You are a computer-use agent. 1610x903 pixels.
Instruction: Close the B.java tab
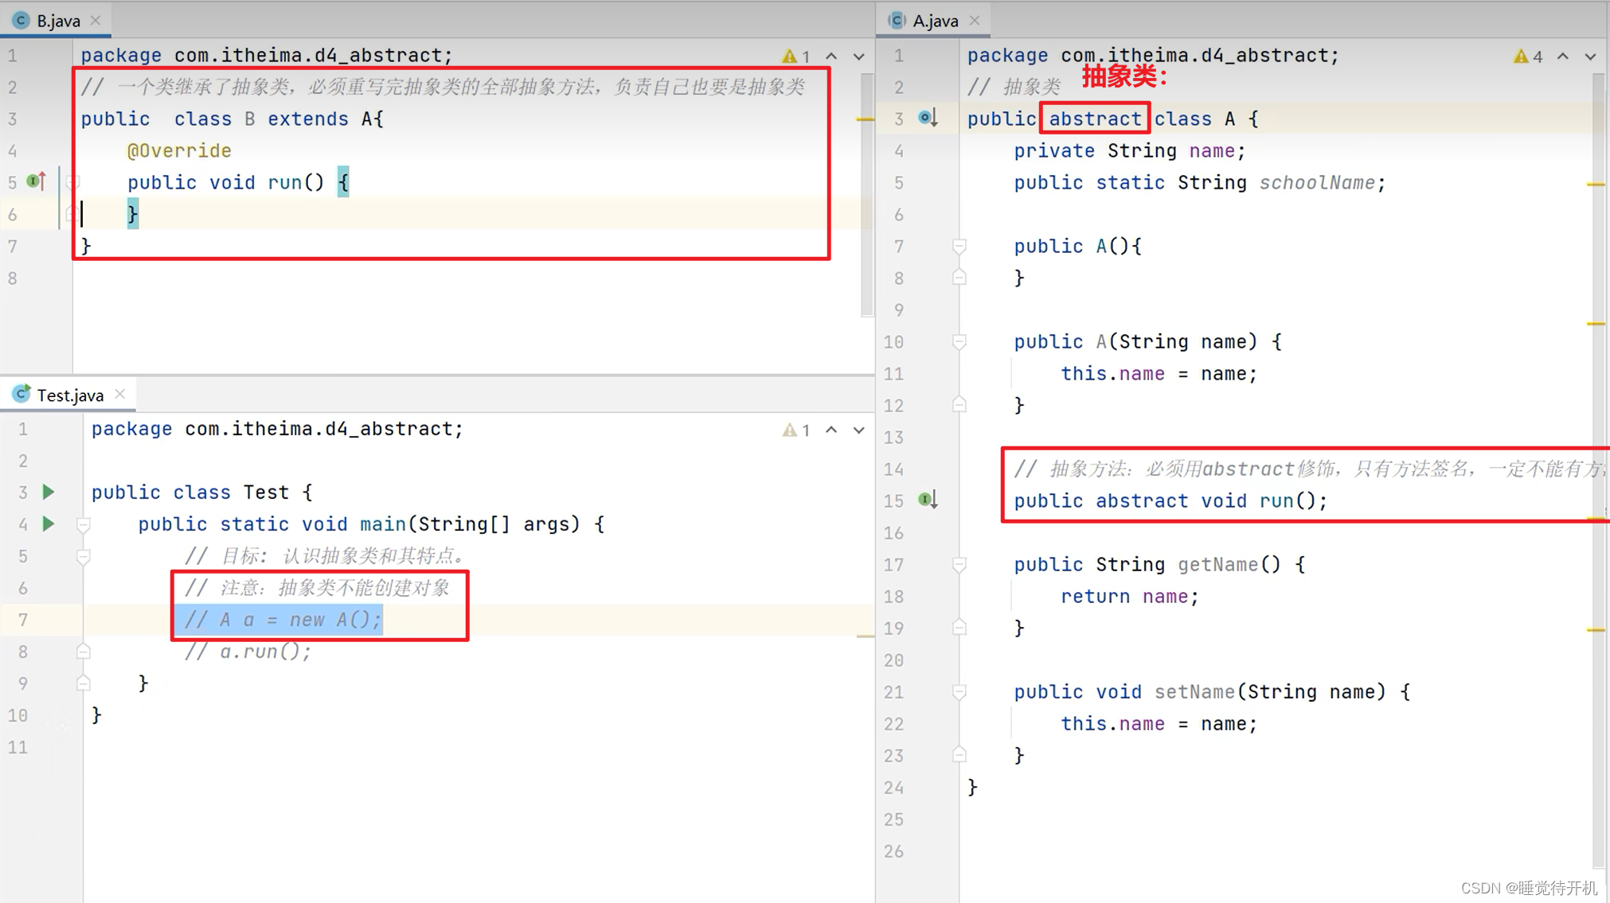(96, 21)
